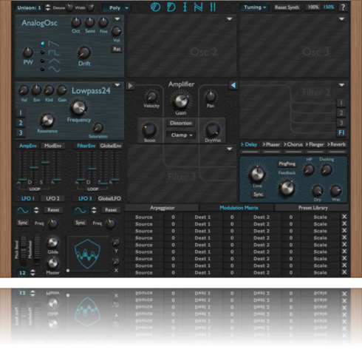Click the Distortion DryWet knob
The image size is (362, 355).
[213, 130]
